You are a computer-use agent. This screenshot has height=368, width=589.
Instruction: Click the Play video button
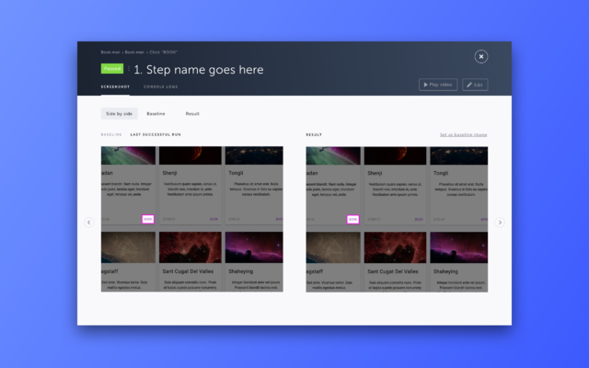click(x=438, y=85)
